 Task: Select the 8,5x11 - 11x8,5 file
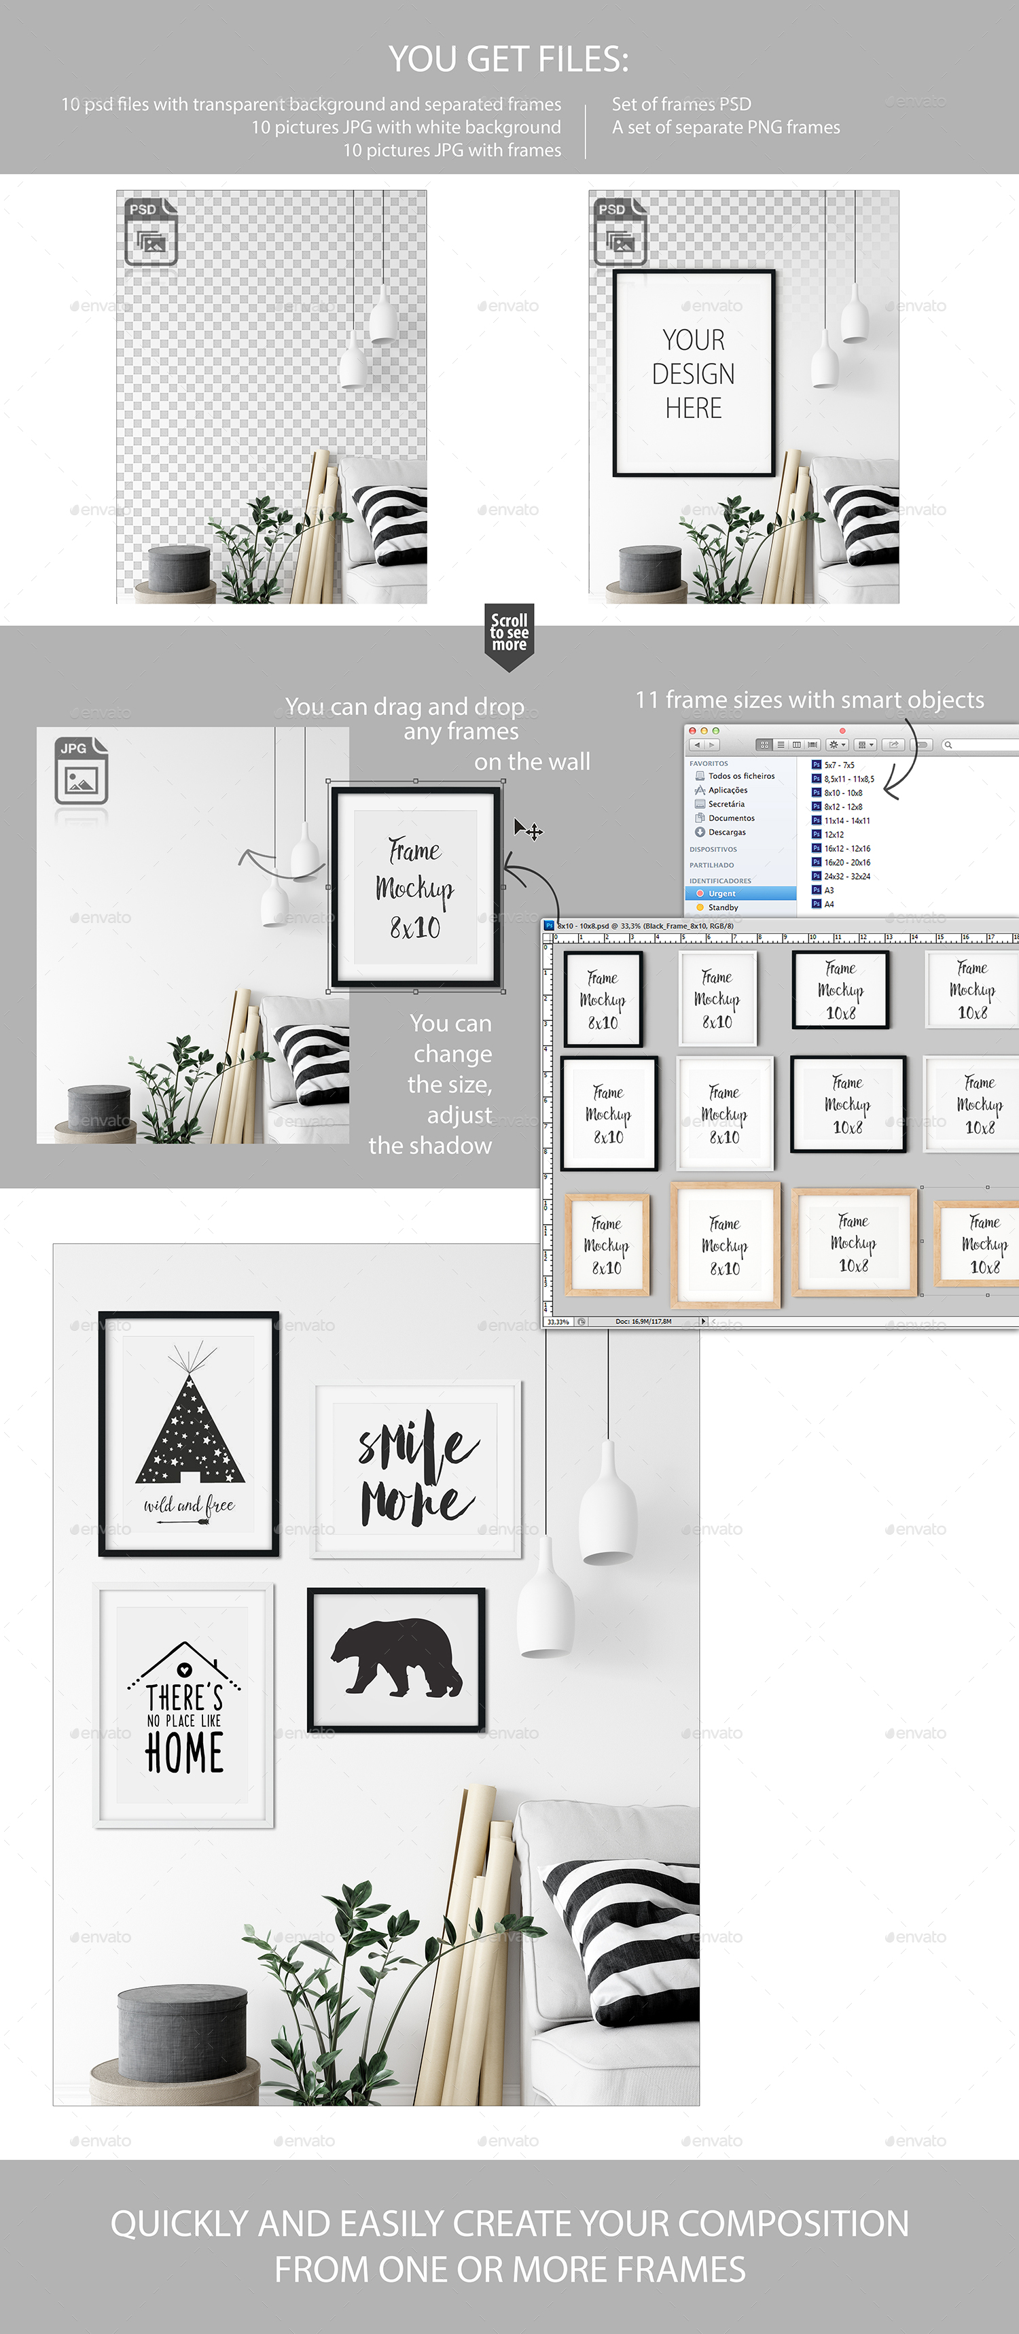pos(843,779)
